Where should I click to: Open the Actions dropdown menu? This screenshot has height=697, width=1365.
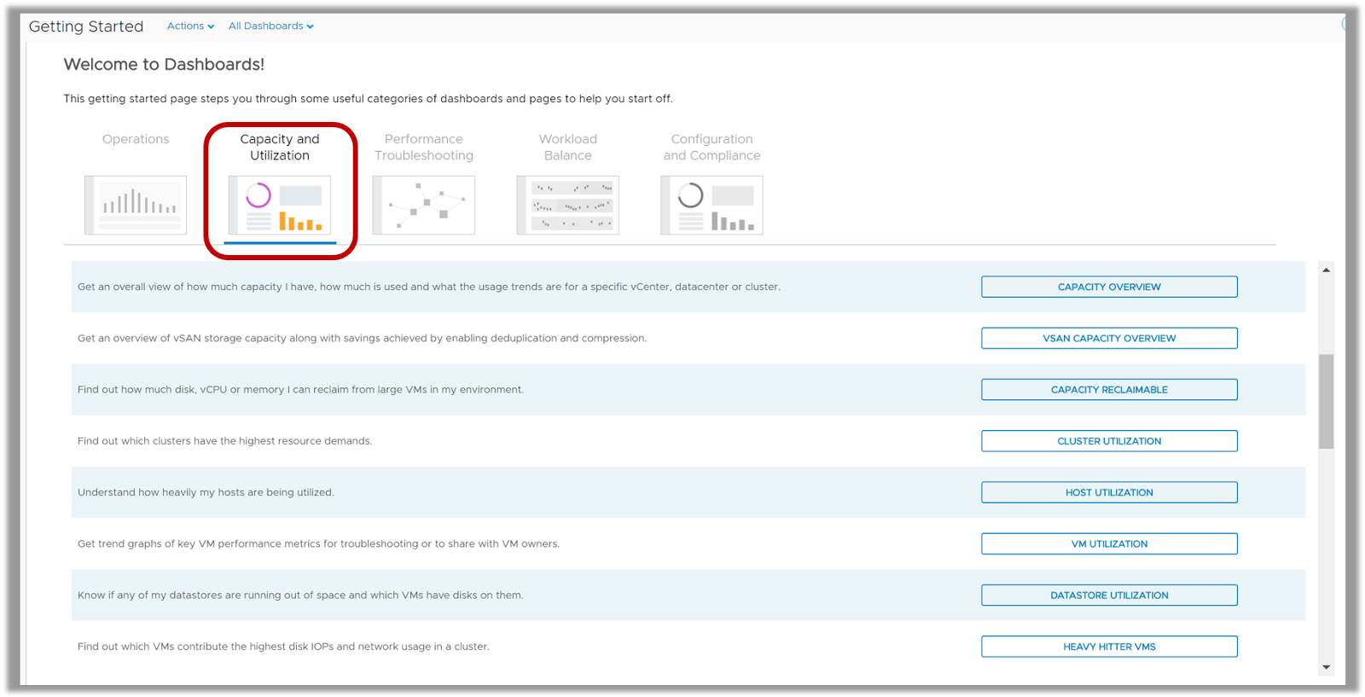tap(190, 26)
